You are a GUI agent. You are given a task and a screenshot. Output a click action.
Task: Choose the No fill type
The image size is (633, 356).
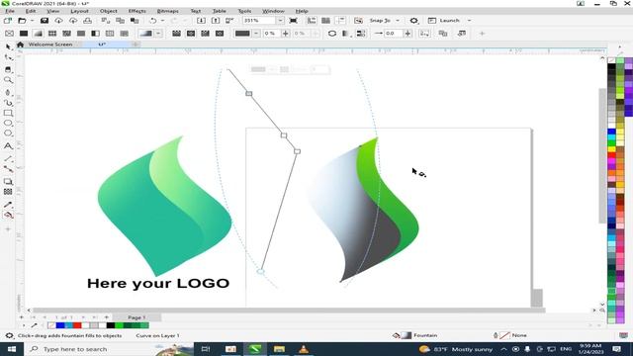pyautogui.click(x=9, y=34)
